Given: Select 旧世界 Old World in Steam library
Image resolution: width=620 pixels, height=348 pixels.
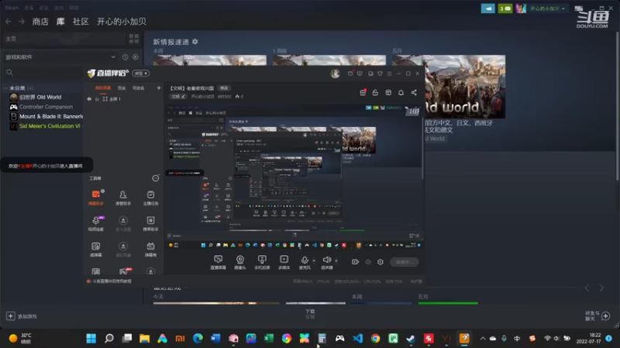Looking at the screenshot, I should [x=40, y=97].
